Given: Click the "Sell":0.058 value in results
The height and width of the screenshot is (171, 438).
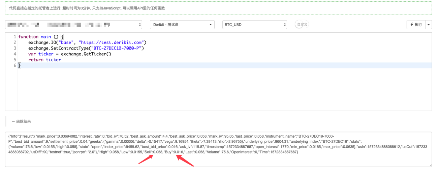Looking at the screenshot, I should click(153, 152).
